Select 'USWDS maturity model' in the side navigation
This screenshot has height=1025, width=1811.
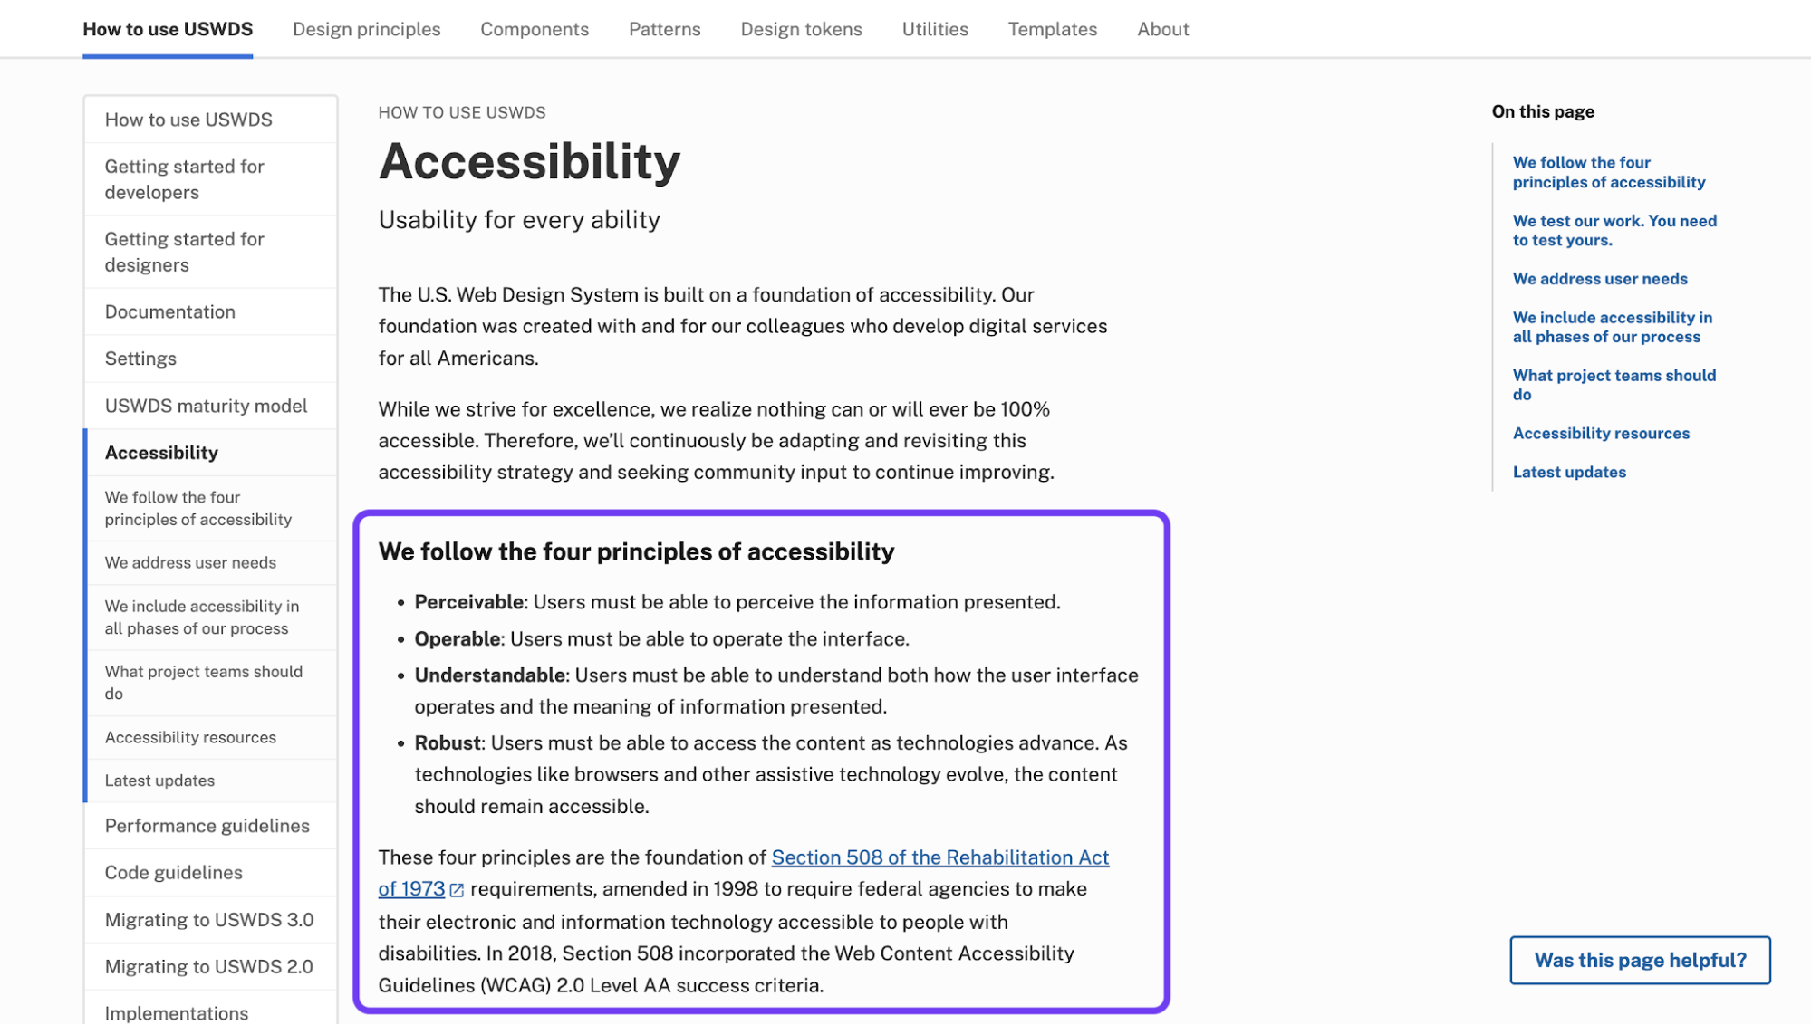211,406
